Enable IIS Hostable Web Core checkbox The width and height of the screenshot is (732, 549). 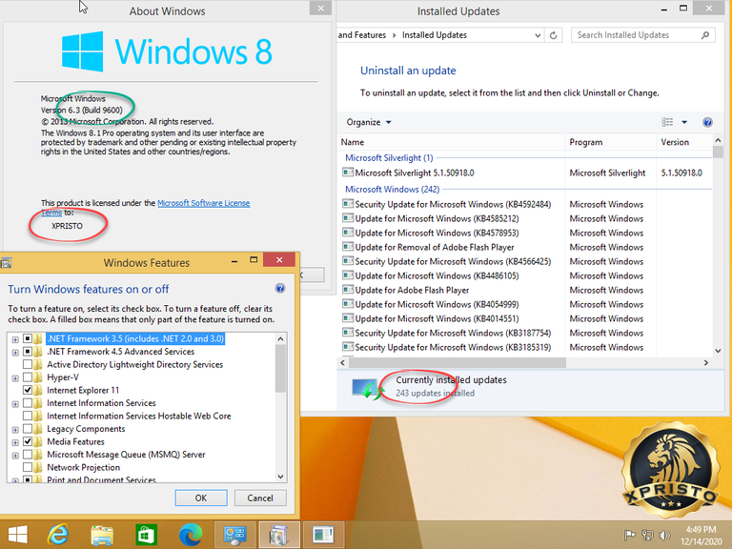(28, 416)
